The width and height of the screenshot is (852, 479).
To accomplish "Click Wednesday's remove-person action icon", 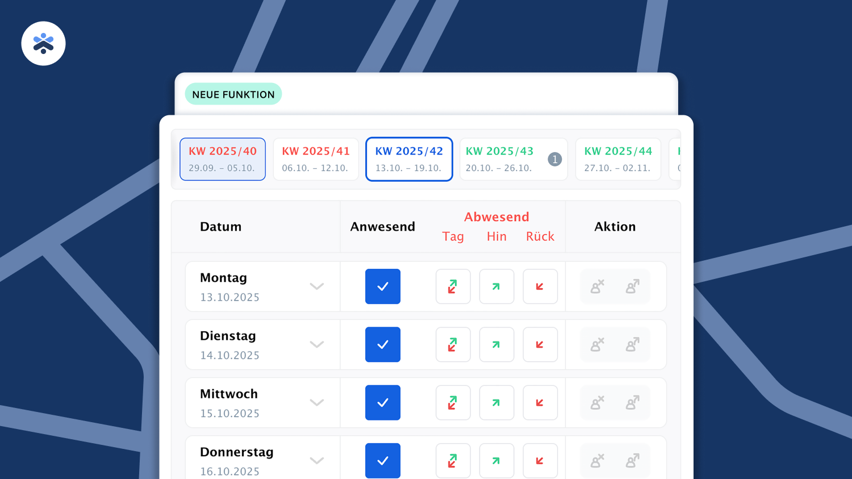I will 597,403.
